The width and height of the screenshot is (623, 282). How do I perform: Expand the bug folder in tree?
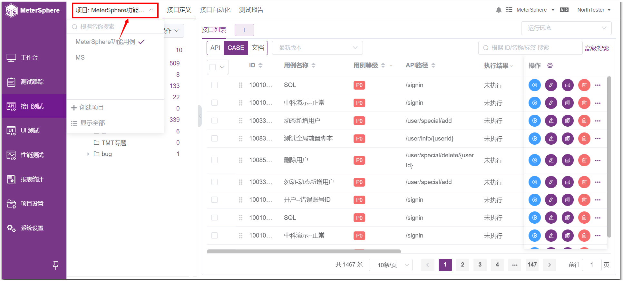point(88,154)
